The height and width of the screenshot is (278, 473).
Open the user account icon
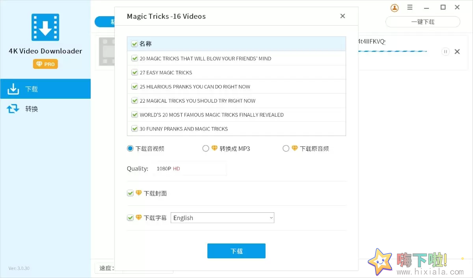395,7
